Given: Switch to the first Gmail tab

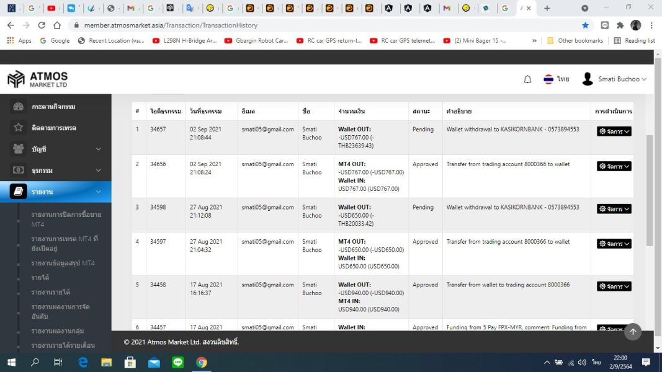Looking at the screenshot, I should coord(131,8).
